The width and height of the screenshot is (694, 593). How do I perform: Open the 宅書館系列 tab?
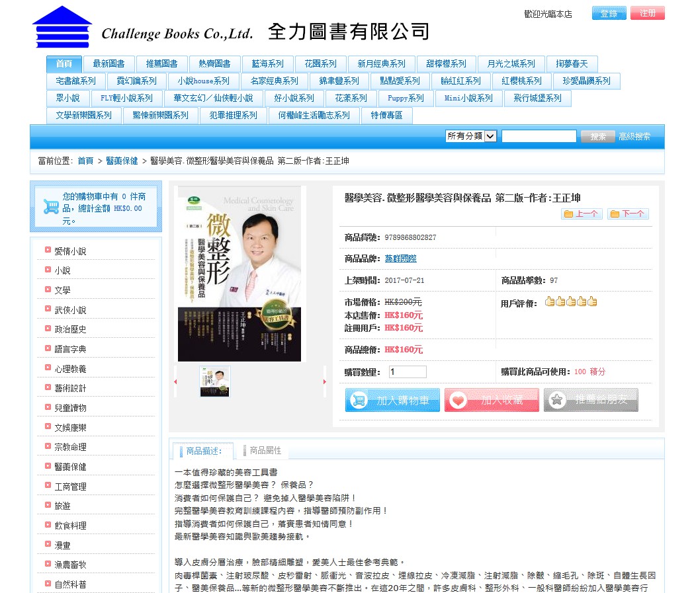[75, 81]
